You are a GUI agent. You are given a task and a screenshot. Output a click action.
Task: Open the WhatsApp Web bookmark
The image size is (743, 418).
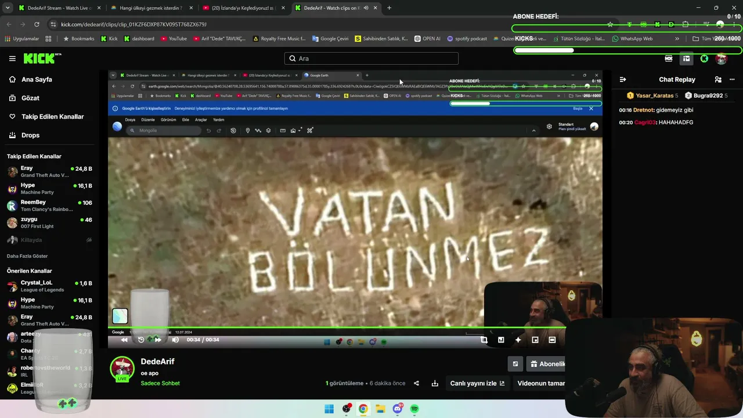[632, 39]
